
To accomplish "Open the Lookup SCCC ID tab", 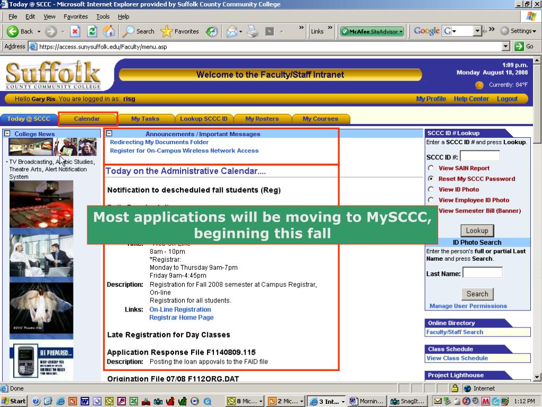I will pyautogui.click(x=204, y=119).
